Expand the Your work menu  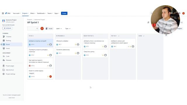(x=17, y=13)
